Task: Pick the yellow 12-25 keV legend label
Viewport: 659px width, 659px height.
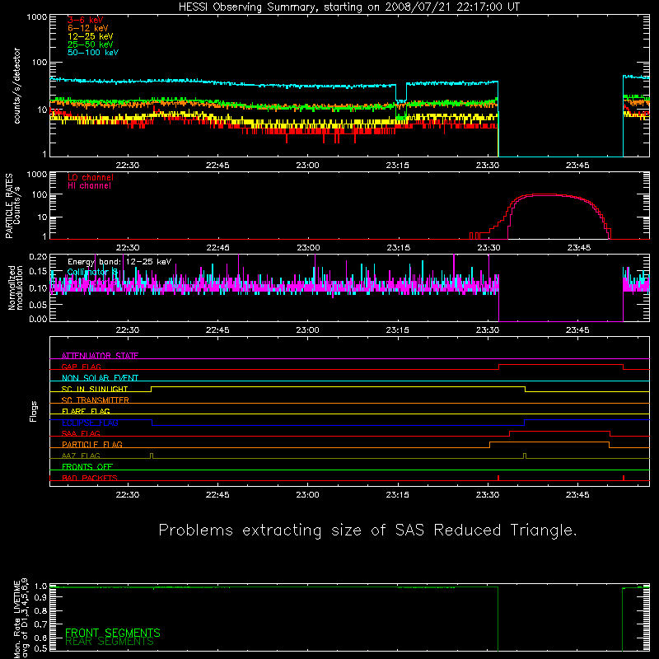Action: [90, 36]
